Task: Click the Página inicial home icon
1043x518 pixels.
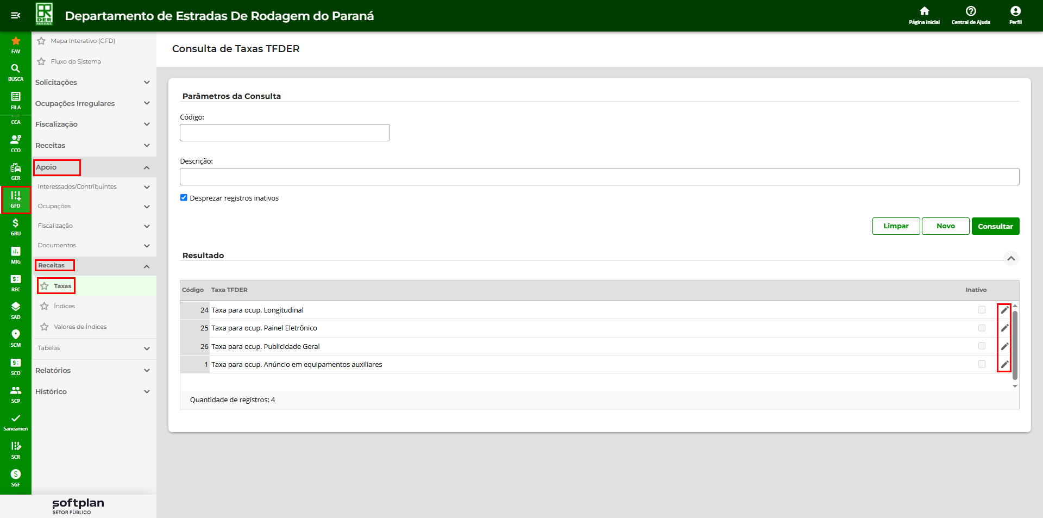Action: pyautogui.click(x=924, y=15)
